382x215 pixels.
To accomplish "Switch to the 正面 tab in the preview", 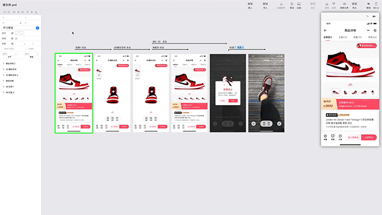I will (343, 37).
